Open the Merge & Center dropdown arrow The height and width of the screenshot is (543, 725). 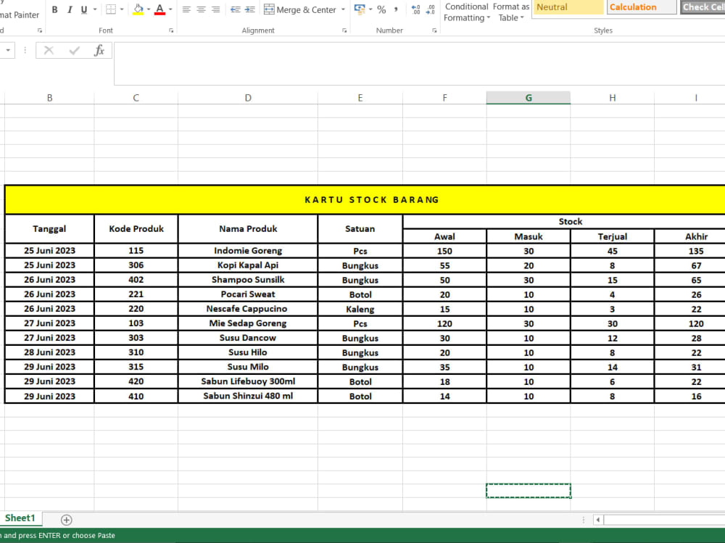coord(343,9)
